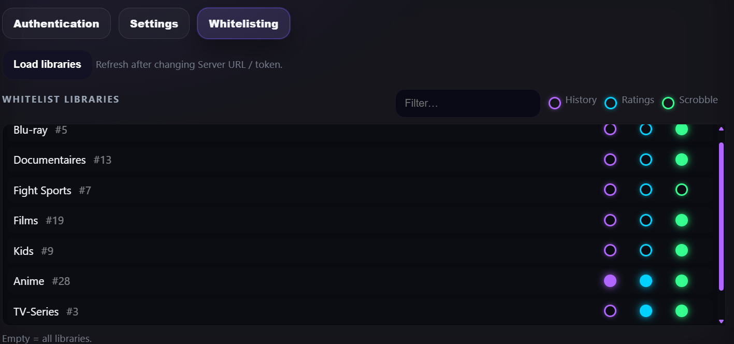Switch to the Settings tab
This screenshot has width=734, height=344.
point(154,24)
